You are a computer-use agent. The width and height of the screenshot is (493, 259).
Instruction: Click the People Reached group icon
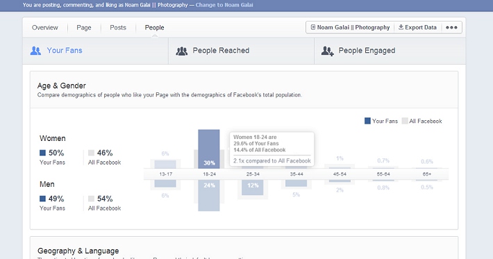tap(182, 51)
